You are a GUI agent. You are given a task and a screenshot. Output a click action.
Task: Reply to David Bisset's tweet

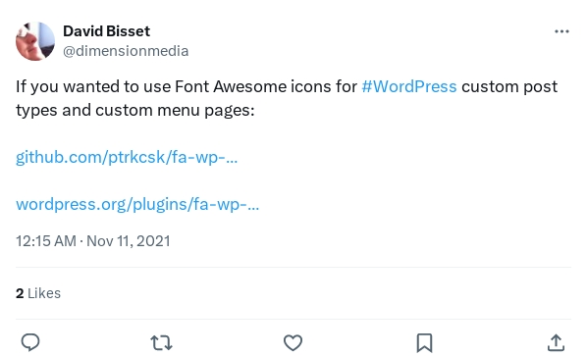(x=30, y=342)
